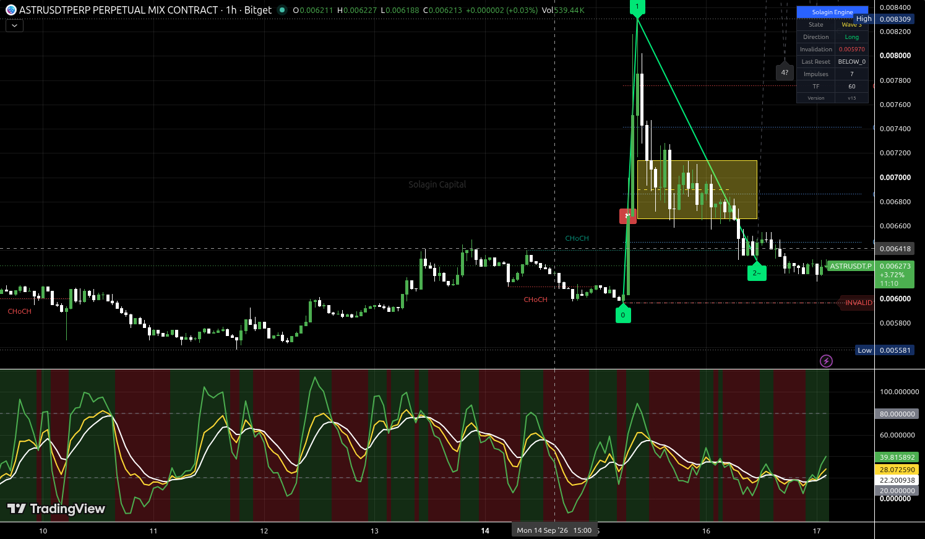Click the red 0.005970 invalidation value
This screenshot has width=925, height=539.
pos(852,50)
